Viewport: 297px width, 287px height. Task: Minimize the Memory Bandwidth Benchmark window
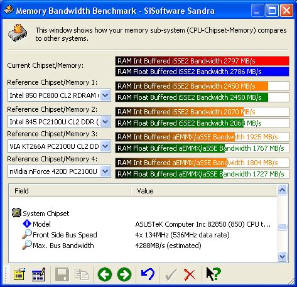pos(257,10)
